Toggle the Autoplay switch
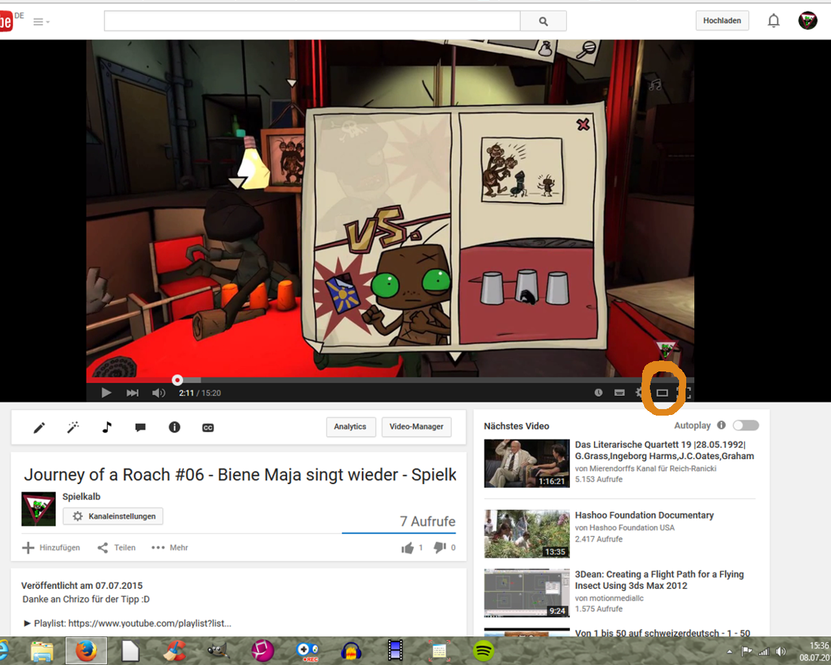Screen dimensions: 831x665 click(745, 425)
